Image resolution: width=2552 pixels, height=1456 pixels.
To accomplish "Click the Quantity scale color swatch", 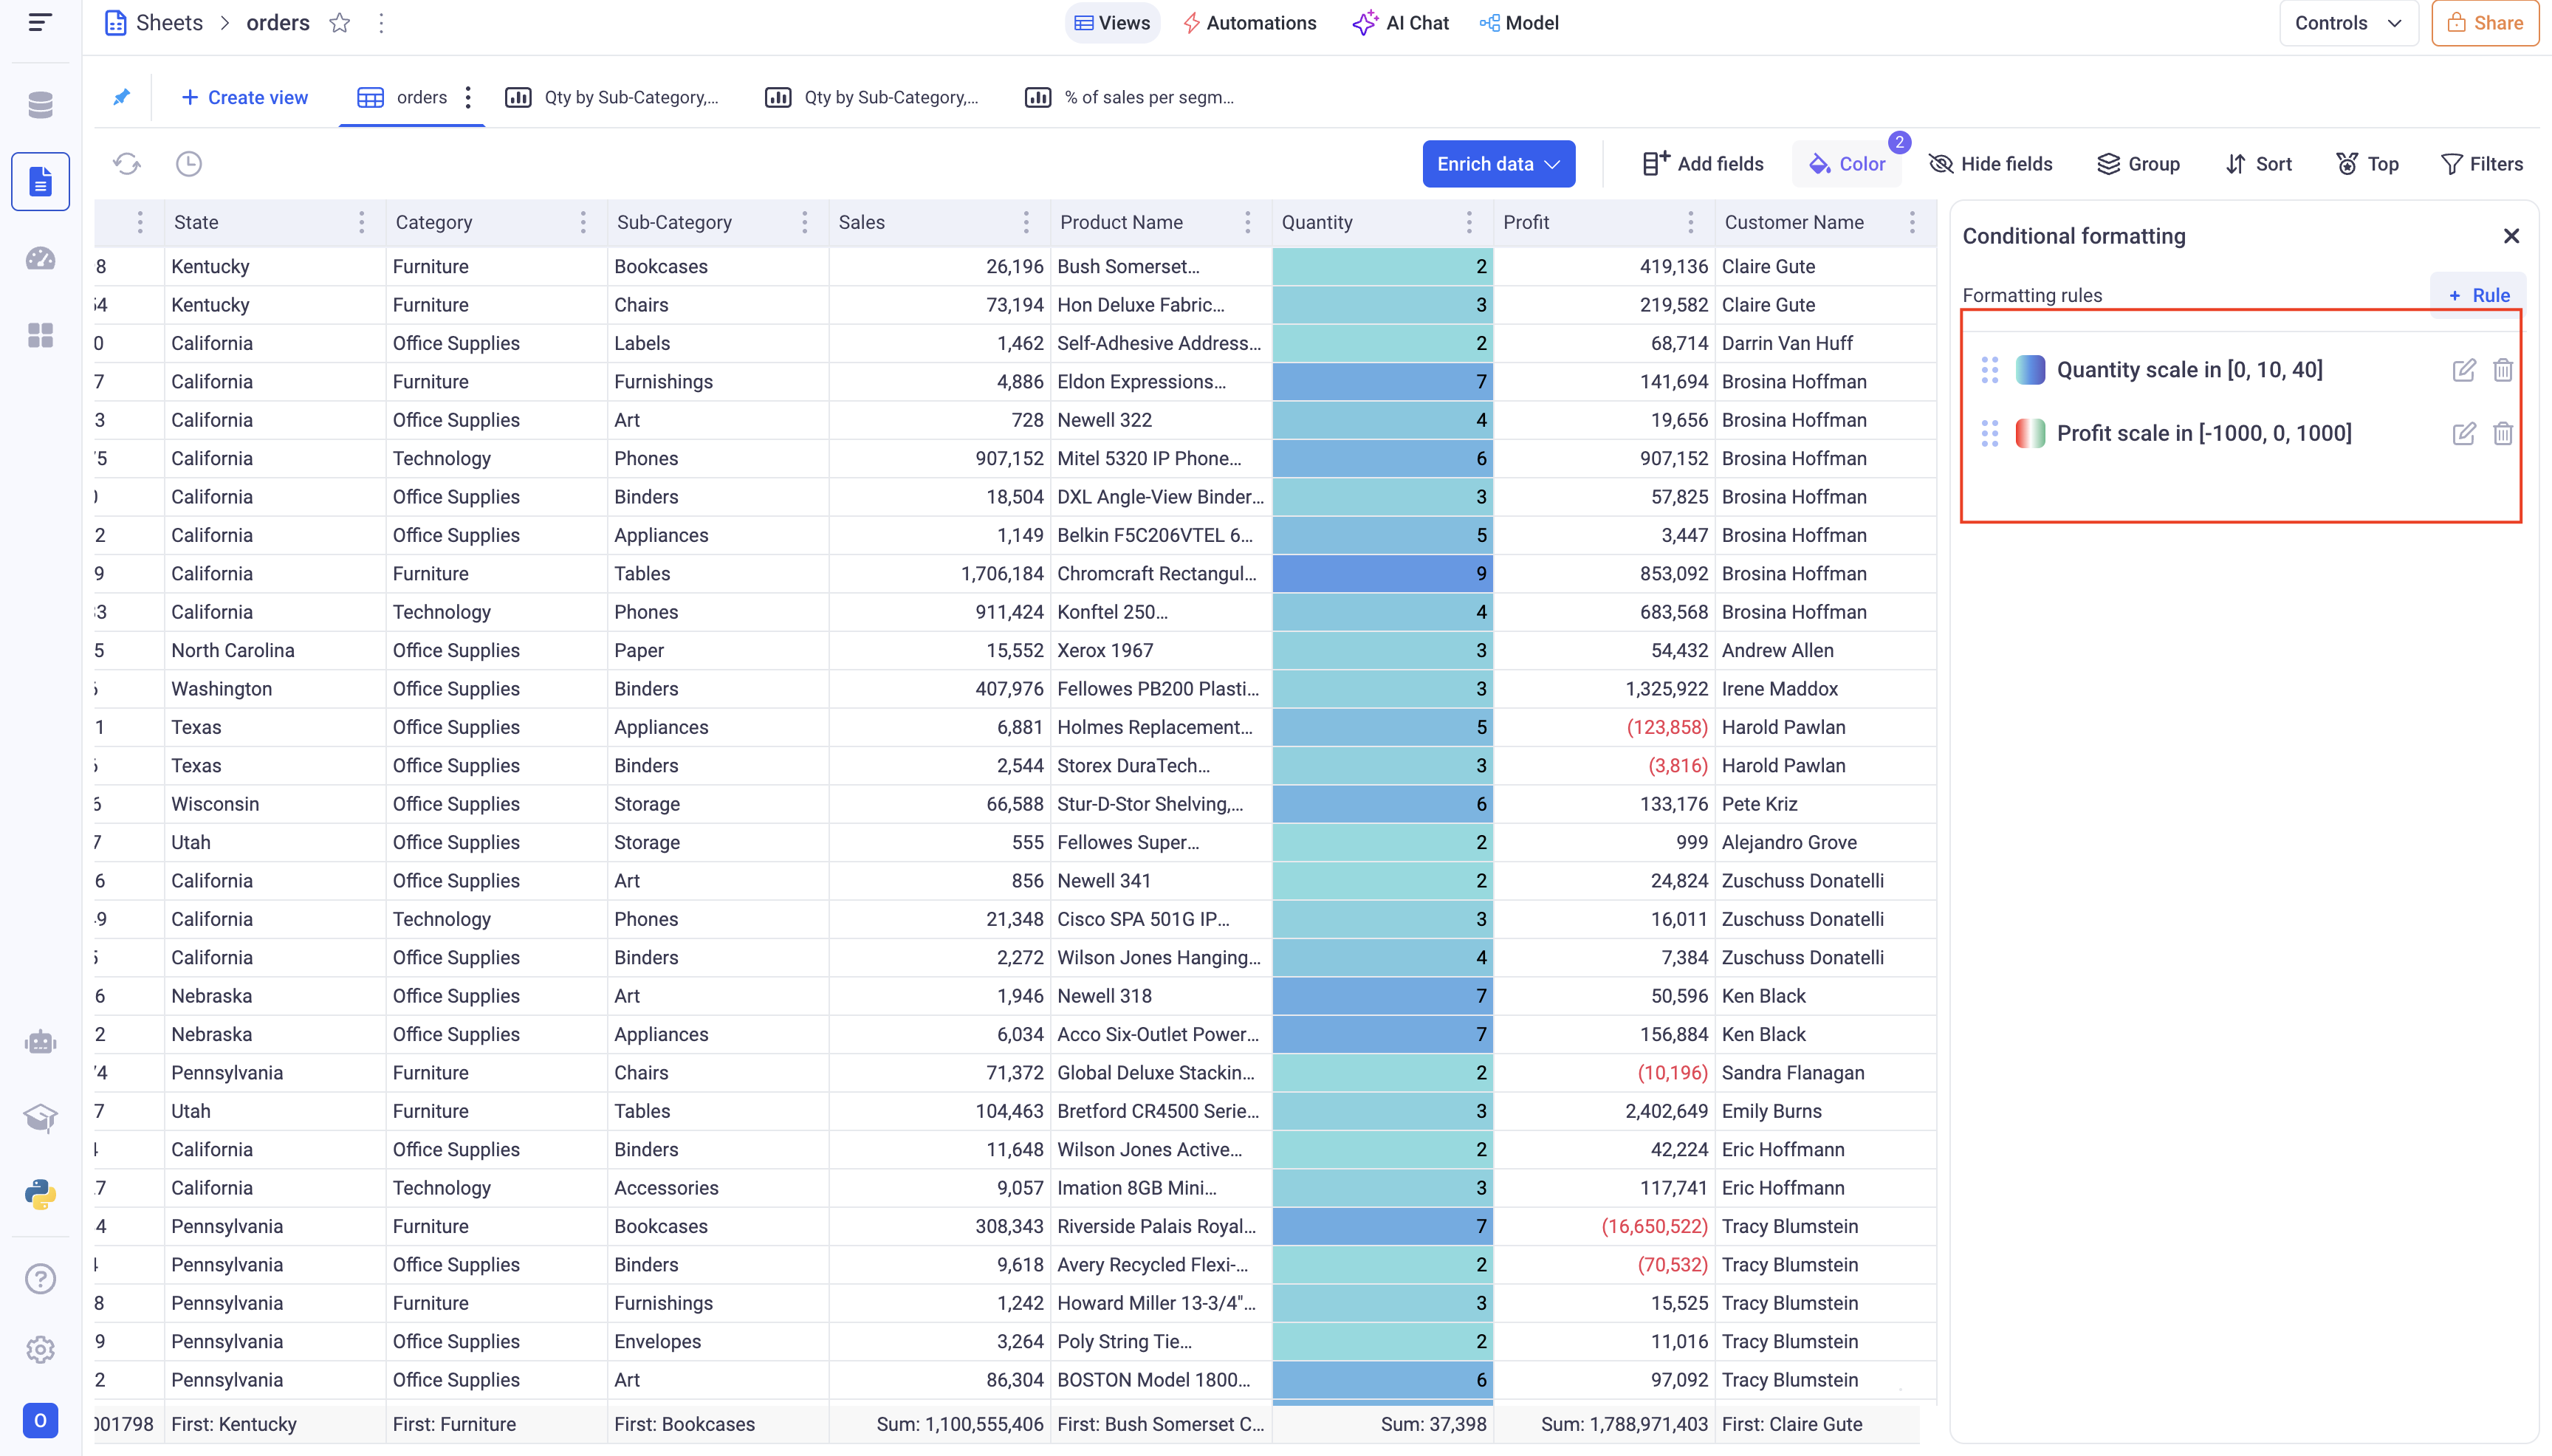I will [x=2030, y=370].
